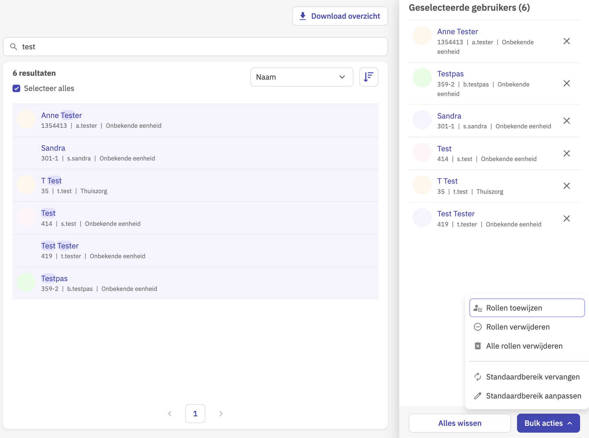Remove Anne Tester from selected users

coord(566,41)
